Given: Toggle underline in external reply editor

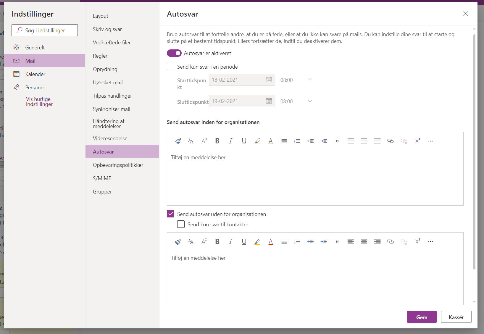Looking at the screenshot, I should pyautogui.click(x=244, y=242).
